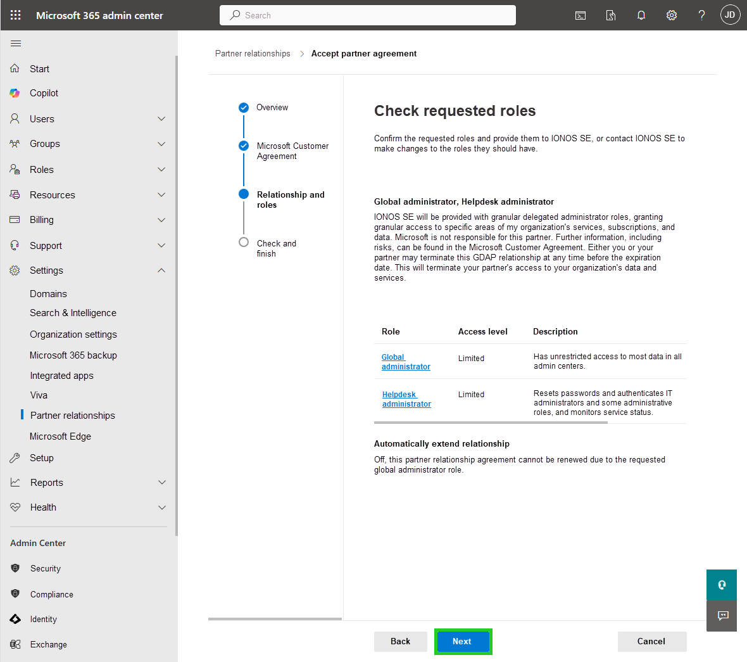Image resolution: width=747 pixels, height=662 pixels.
Task: Go to Organization settings
Action: point(73,334)
